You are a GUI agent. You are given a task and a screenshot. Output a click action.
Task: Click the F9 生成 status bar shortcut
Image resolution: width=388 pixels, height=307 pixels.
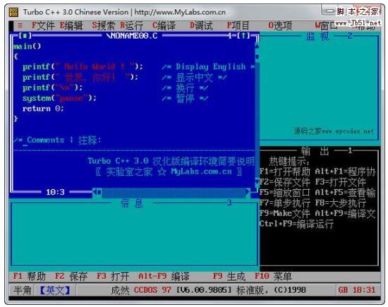click(229, 277)
